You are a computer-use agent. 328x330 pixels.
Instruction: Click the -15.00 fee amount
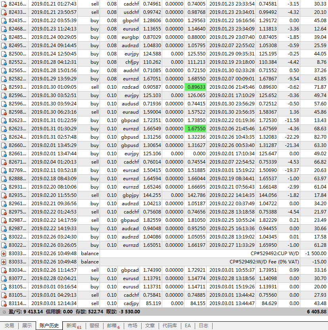pos(319,262)
